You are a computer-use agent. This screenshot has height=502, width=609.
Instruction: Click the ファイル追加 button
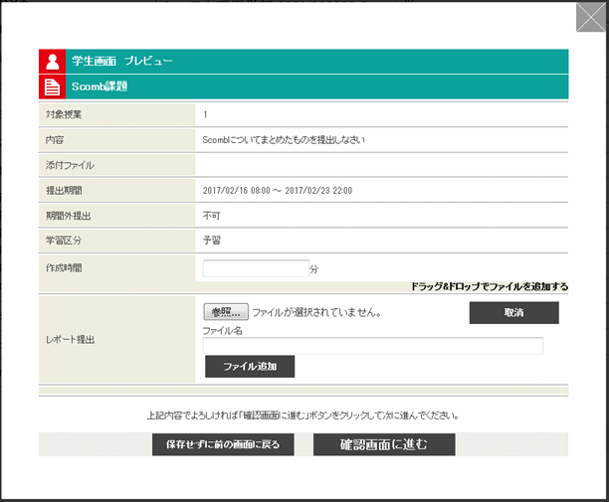point(250,367)
